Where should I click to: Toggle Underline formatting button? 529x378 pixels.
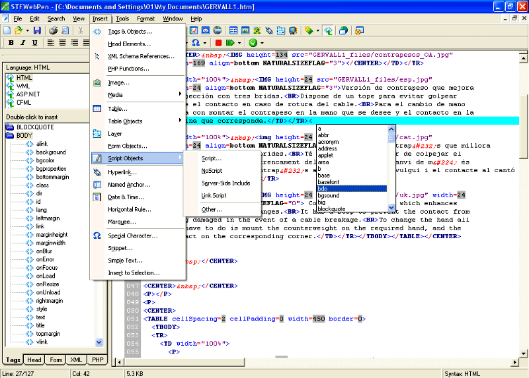tap(35, 43)
